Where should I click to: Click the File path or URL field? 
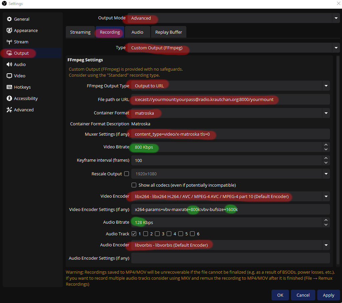click(x=230, y=99)
